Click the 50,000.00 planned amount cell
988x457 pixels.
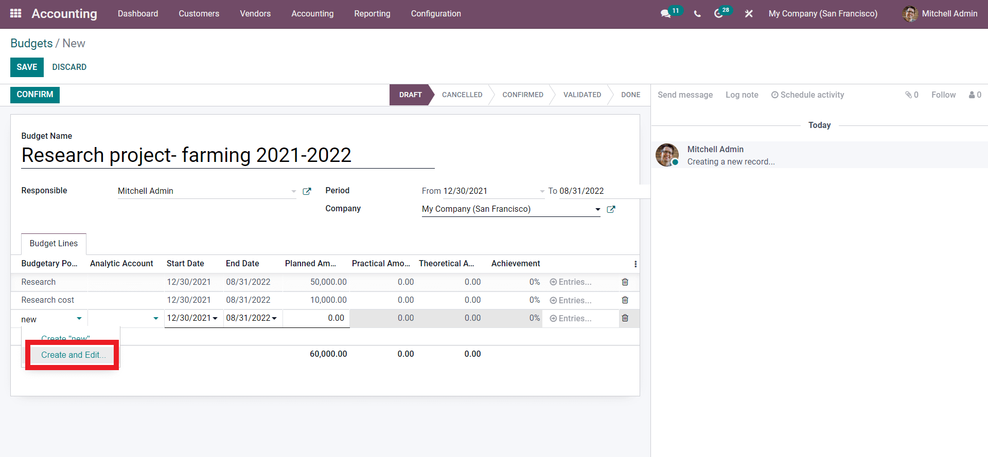328,282
